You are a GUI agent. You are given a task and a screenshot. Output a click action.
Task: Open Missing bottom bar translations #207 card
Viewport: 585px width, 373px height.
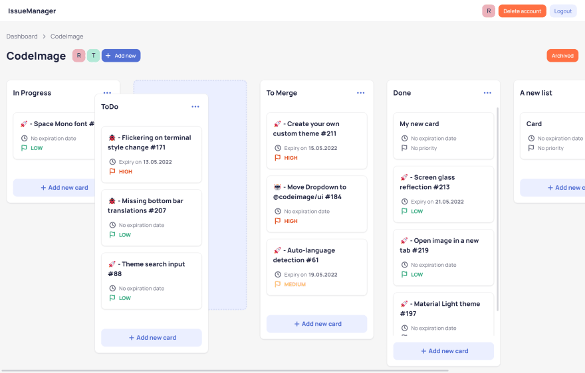coord(152,218)
